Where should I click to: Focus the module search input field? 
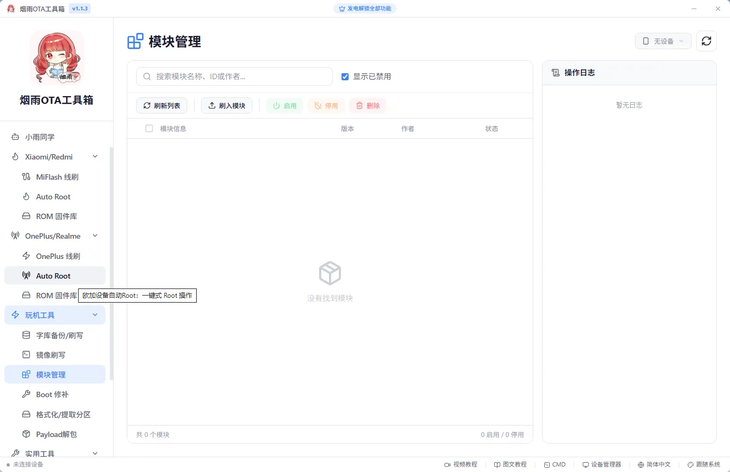(x=234, y=76)
